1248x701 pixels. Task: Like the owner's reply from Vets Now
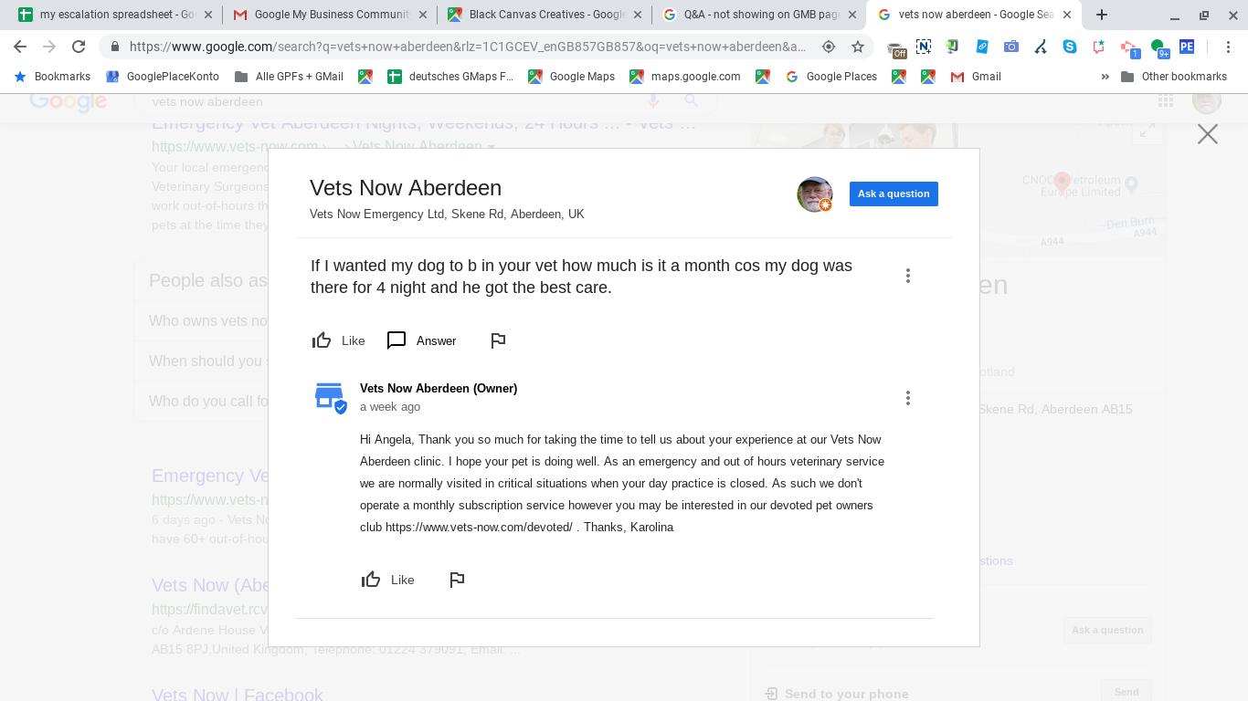tap(387, 580)
